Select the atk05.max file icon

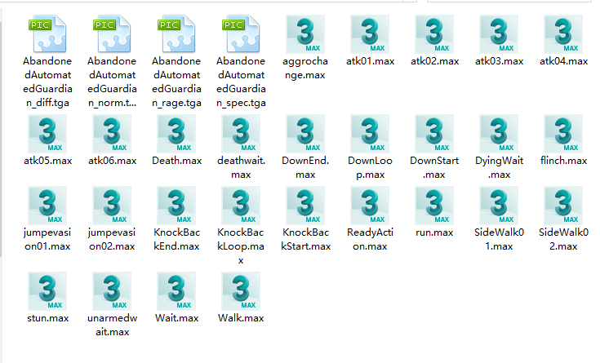pyautogui.click(x=47, y=134)
